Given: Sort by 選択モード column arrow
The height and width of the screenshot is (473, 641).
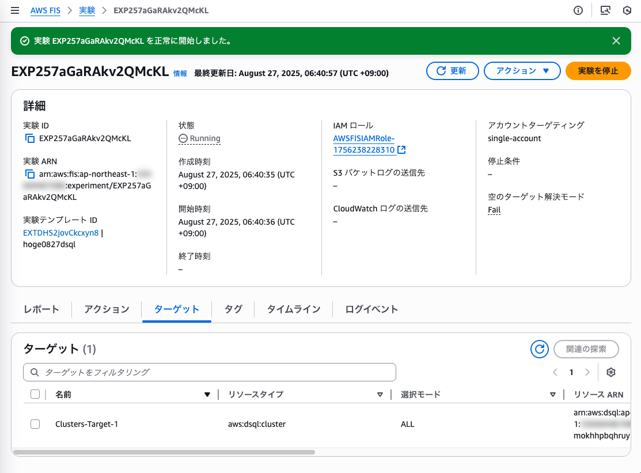Looking at the screenshot, I should click(553, 395).
